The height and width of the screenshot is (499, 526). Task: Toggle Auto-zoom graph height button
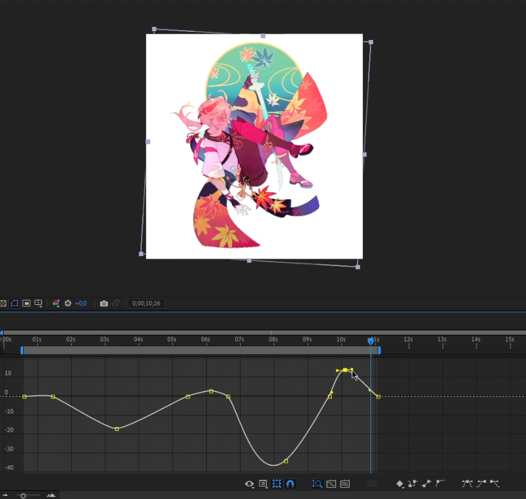[x=317, y=483]
